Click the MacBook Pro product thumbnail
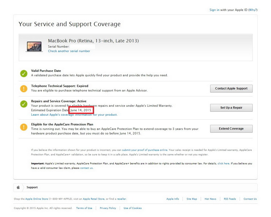This screenshot has width=271, height=217. pos(34,46)
